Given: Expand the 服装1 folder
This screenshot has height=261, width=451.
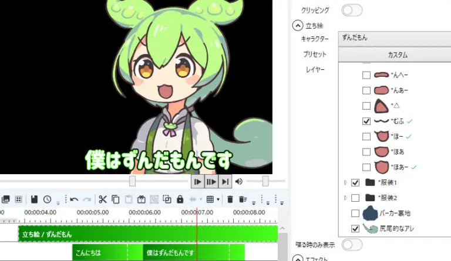Looking at the screenshot, I should coord(346,183).
